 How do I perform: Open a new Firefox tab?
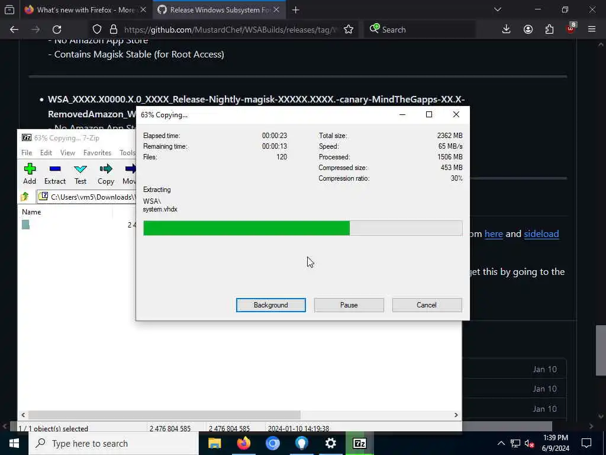coord(296,9)
